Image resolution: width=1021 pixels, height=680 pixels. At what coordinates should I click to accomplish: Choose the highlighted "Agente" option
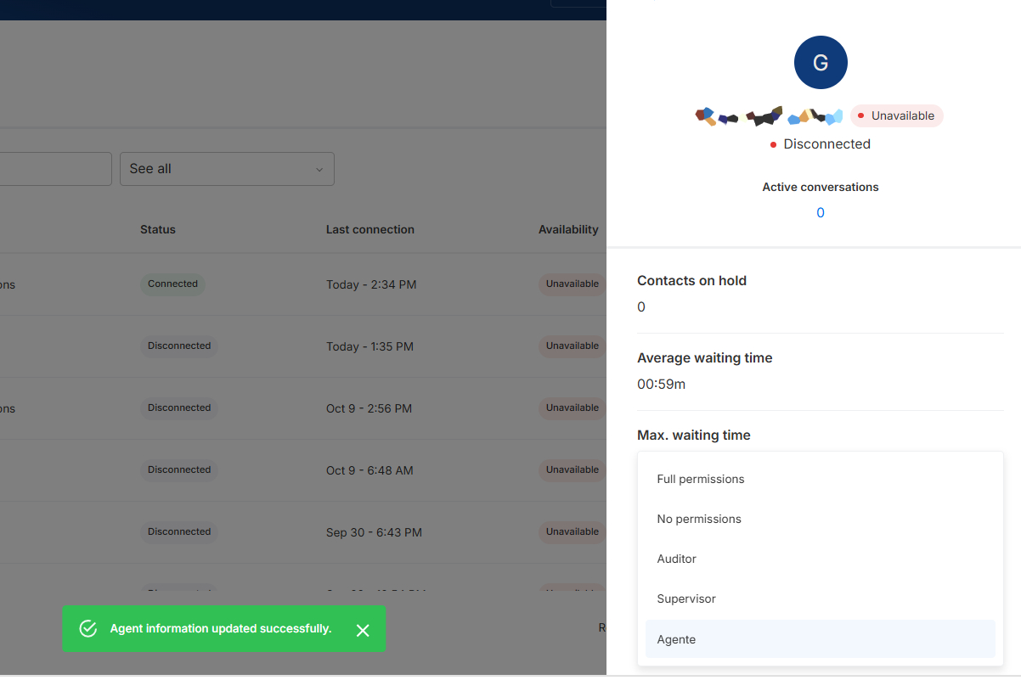821,639
